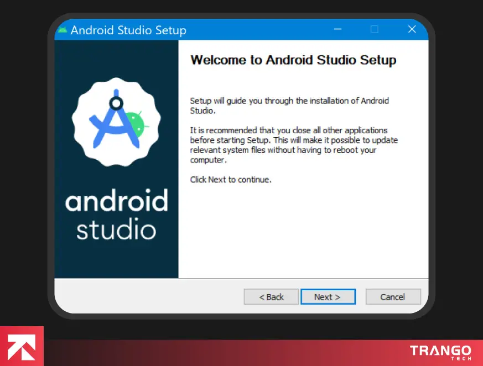Viewport: 483px width, 366px height.
Task: Click the "android studio" wordmark in sidebar
Action: pos(116,215)
